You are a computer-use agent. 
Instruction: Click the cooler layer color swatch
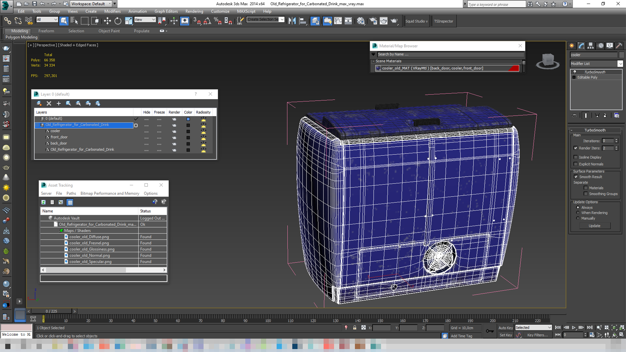pyautogui.click(x=188, y=131)
